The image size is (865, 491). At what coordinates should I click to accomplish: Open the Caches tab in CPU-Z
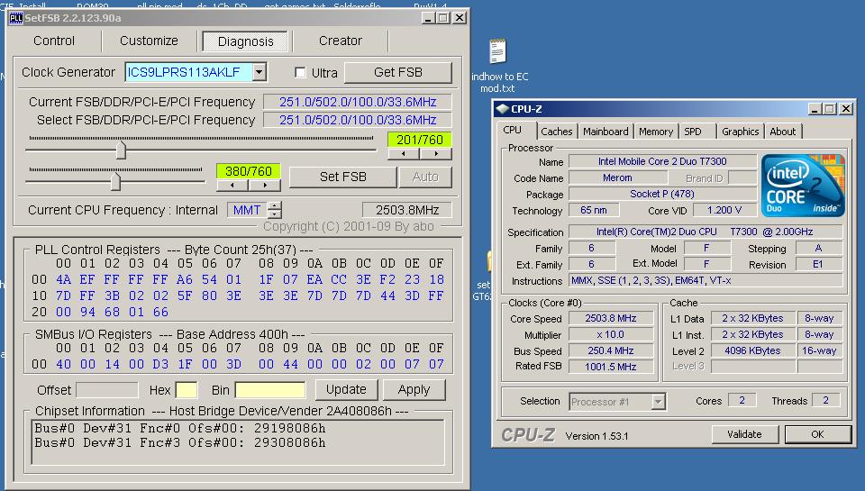coord(557,132)
